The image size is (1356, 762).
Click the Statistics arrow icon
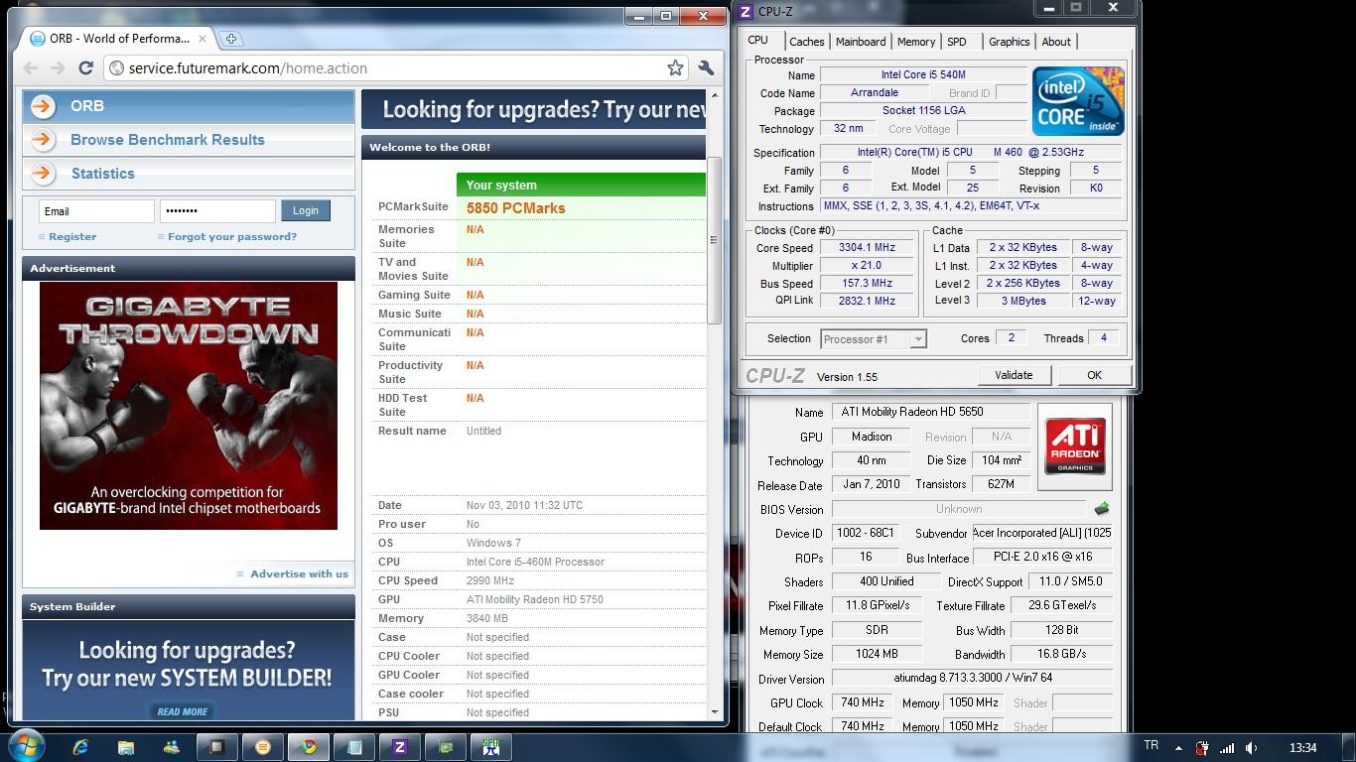pyautogui.click(x=43, y=174)
